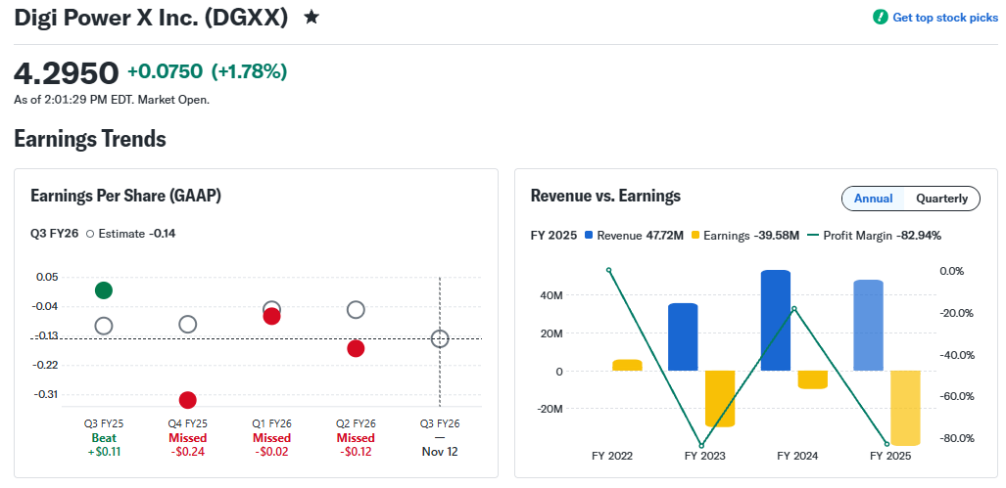Click the market open timestamp text

[112, 100]
